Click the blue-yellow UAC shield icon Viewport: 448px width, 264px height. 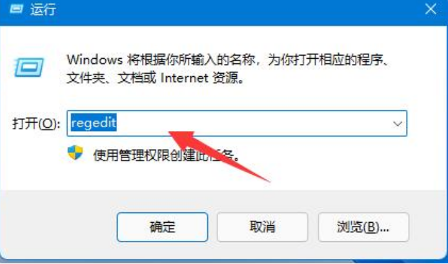(x=75, y=153)
